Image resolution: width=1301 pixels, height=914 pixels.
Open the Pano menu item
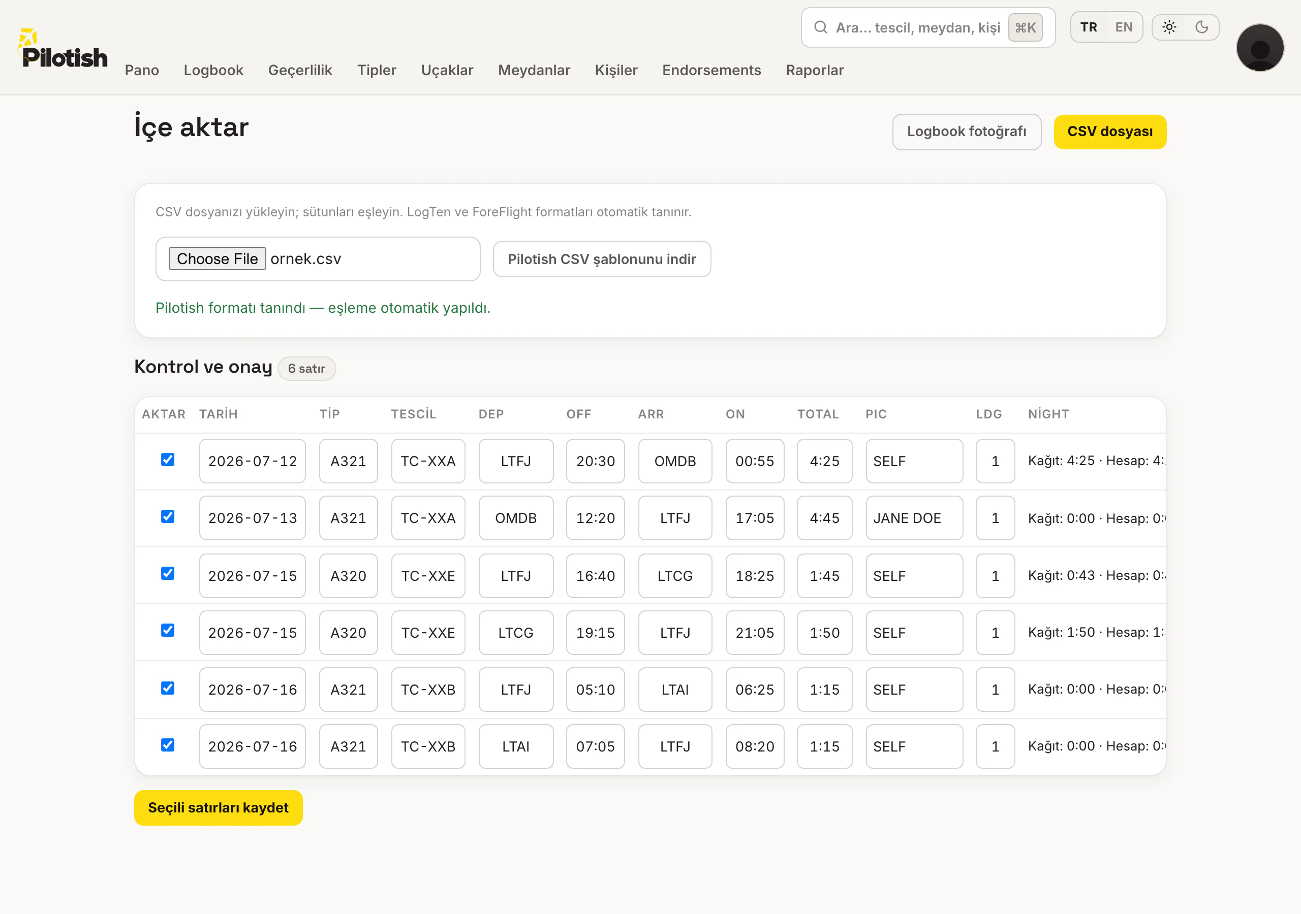[142, 70]
